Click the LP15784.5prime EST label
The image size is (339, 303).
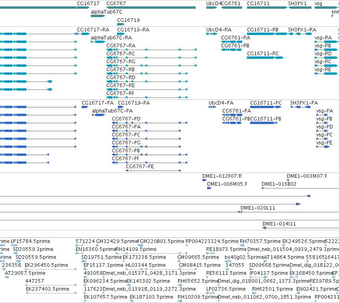pos(30,241)
